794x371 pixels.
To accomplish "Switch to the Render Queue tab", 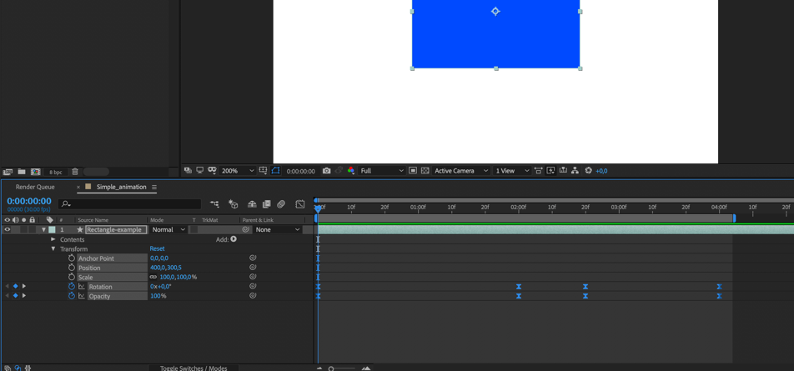I will tap(35, 187).
